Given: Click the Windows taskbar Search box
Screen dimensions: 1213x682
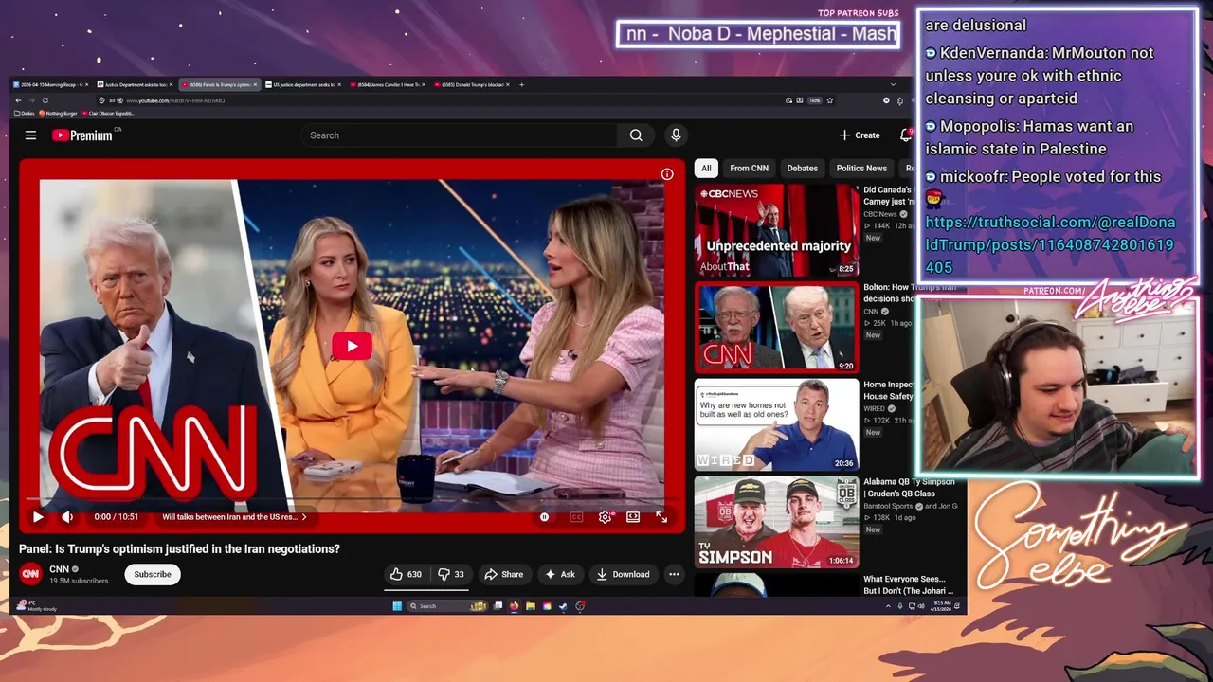Looking at the screenshot, I should point(447,606).
